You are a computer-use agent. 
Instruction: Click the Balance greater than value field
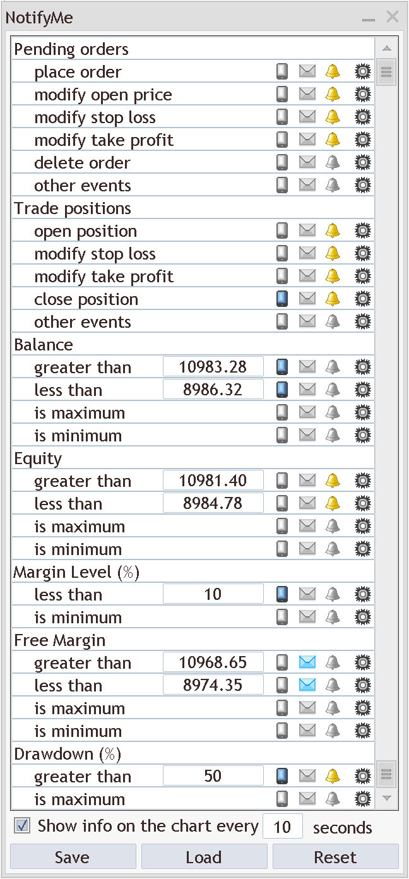(x=213, y=368)
